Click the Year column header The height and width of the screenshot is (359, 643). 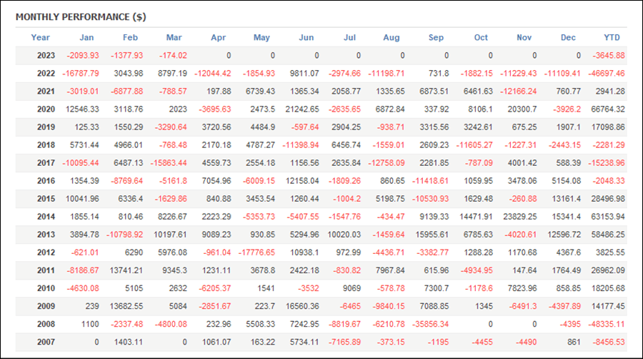(40, 37)
